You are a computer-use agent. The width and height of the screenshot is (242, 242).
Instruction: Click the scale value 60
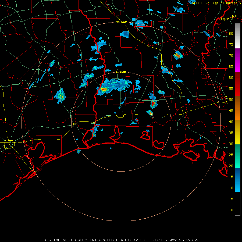[231, 78]
